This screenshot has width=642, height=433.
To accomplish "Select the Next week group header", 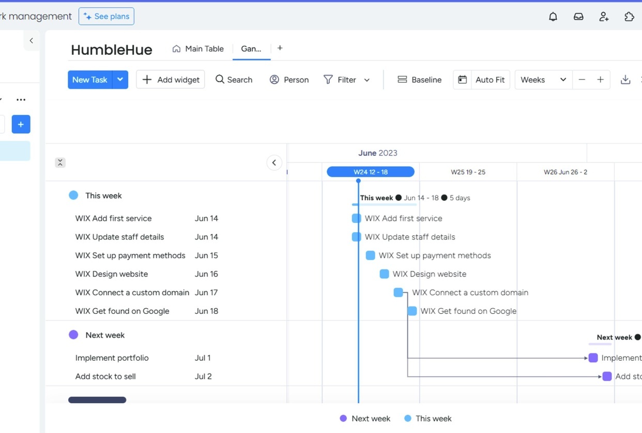I will [x=105, y=335].
